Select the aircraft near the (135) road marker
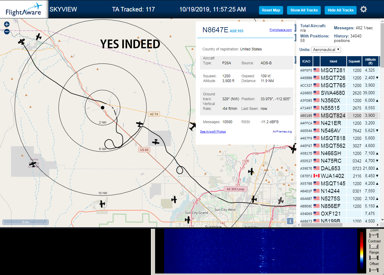The image size is (384, 275). click(293, 148)
